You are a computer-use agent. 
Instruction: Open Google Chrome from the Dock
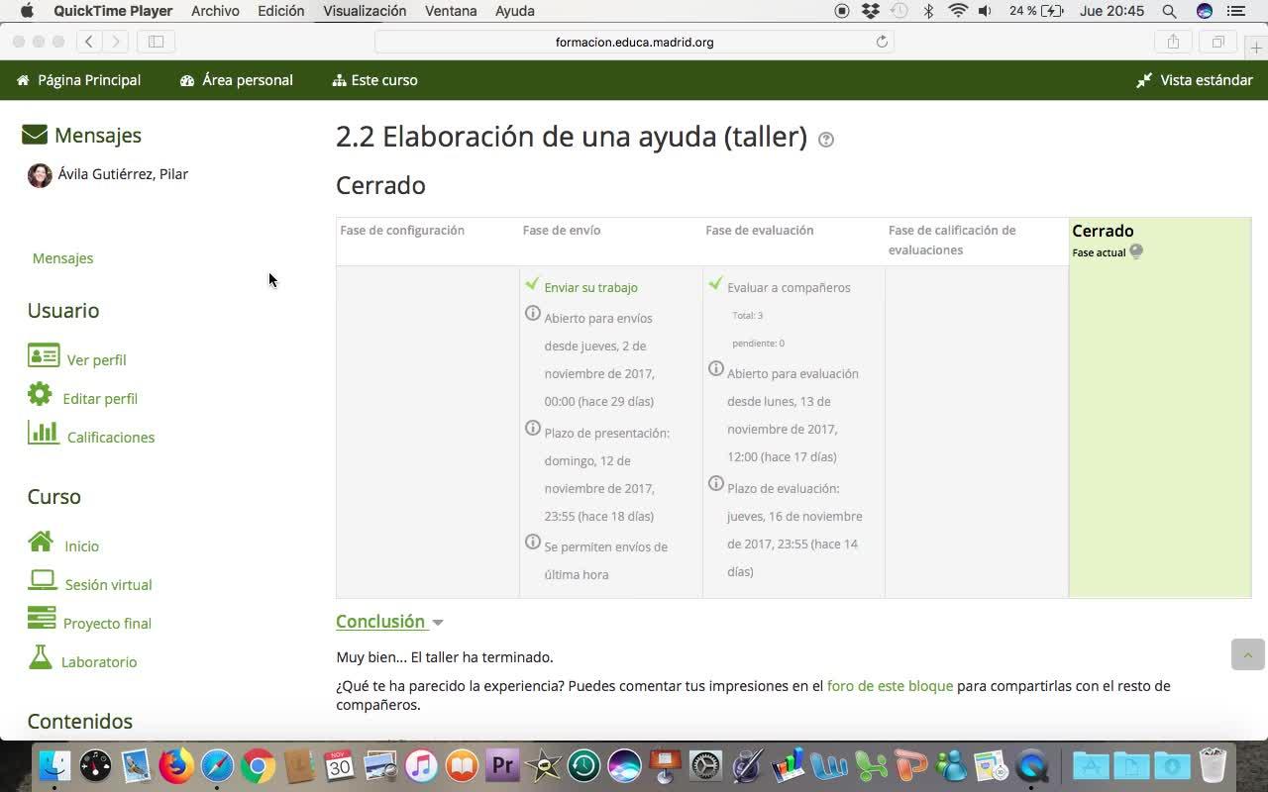(258, 765)
